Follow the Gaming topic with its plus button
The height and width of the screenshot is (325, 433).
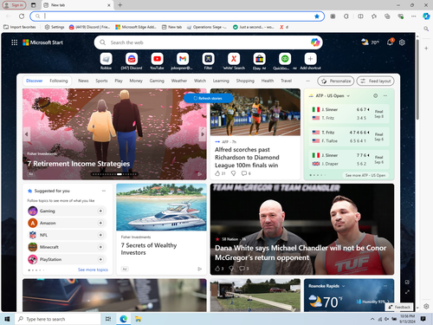click(x=100, y=211)
